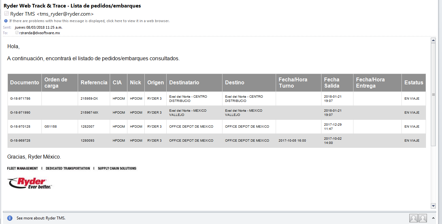Click the blue info icon in message header

click(6, 21)
